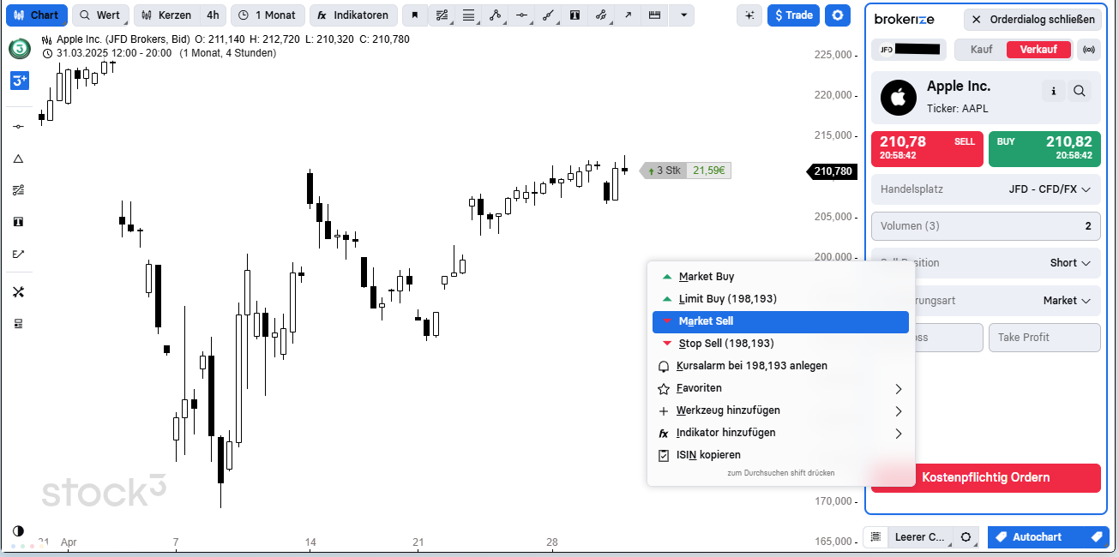Expand the Werkzeug hinzufügen submenu

click(x=779, y=410)
